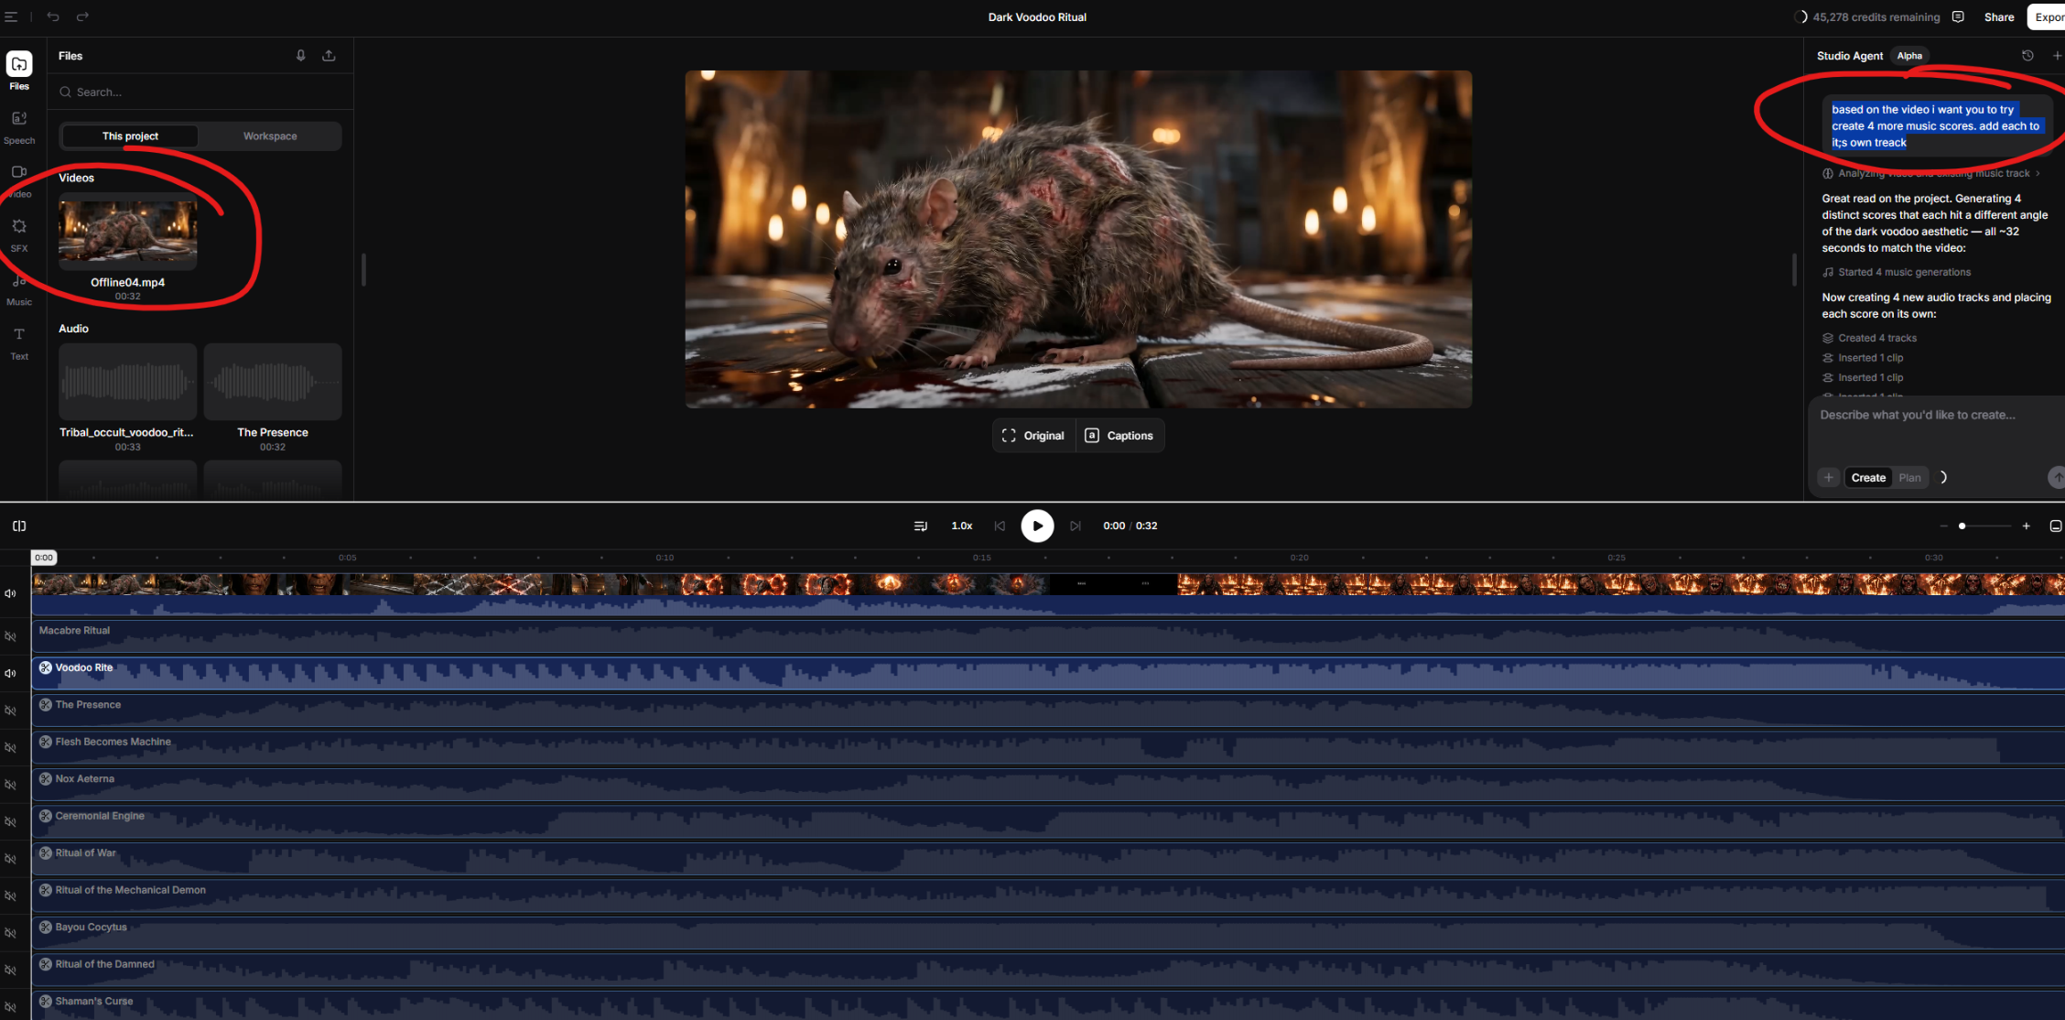Click the Share button
Image resolution: width=2065 pixels, height=1020 pixels.
(x=1999, y=16)
